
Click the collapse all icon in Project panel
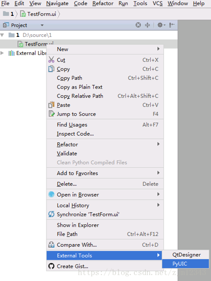147,25
